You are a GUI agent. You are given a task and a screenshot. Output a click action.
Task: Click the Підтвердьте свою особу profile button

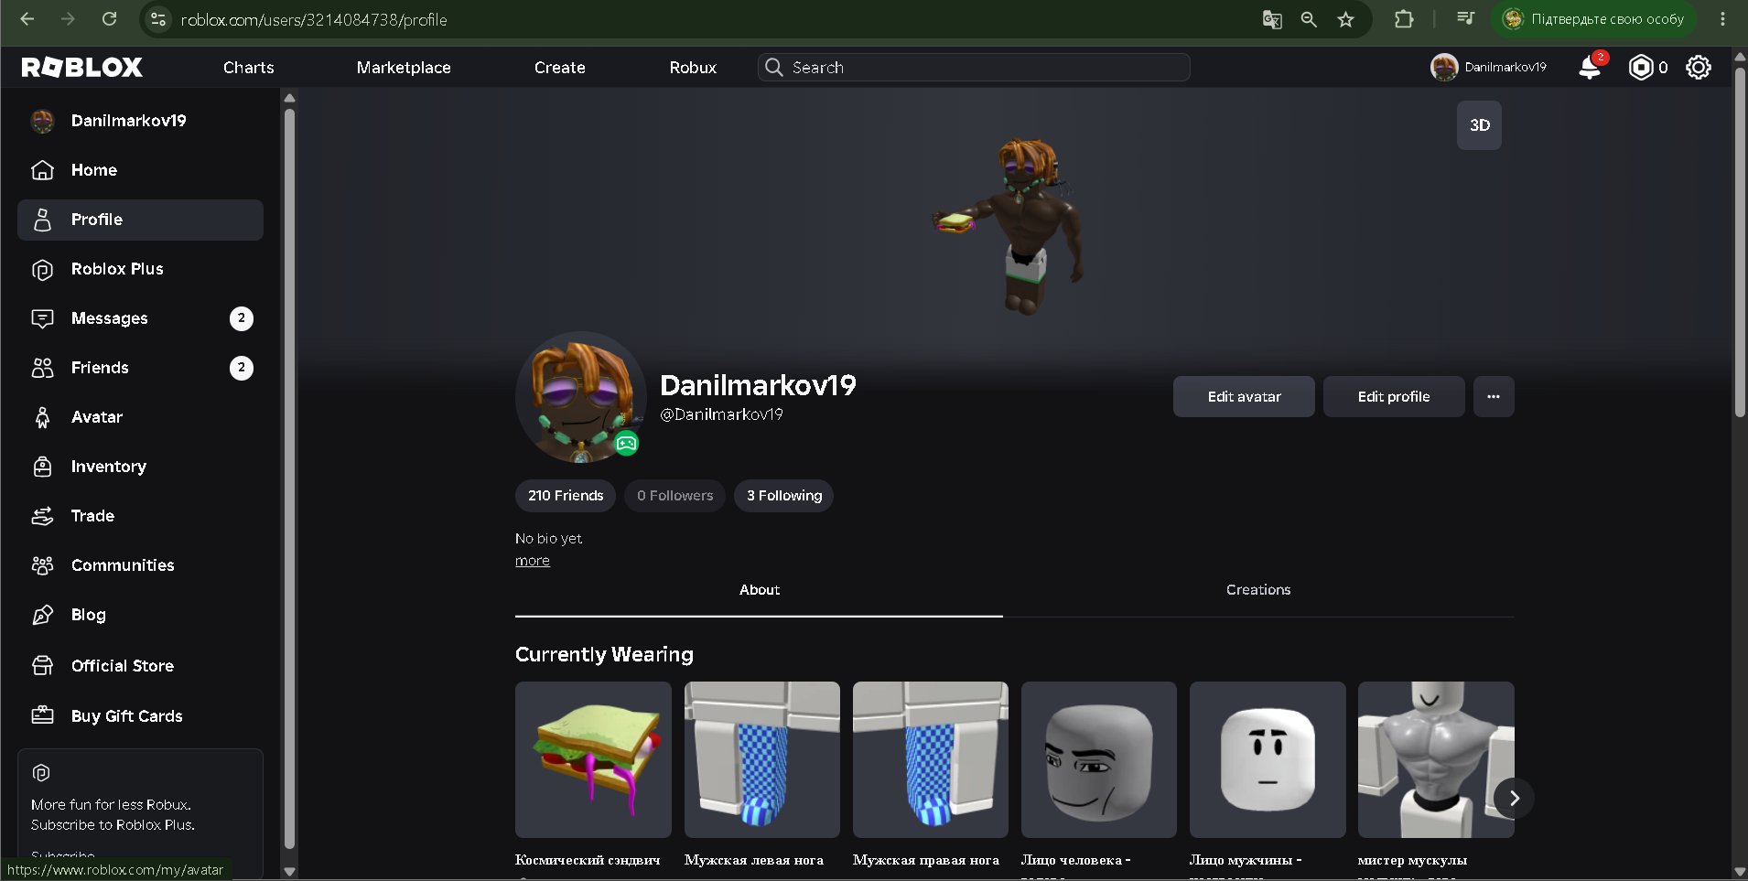click(x=1594, y=19)
